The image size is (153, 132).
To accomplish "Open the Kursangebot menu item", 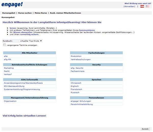I will click(x=9, y=13).
